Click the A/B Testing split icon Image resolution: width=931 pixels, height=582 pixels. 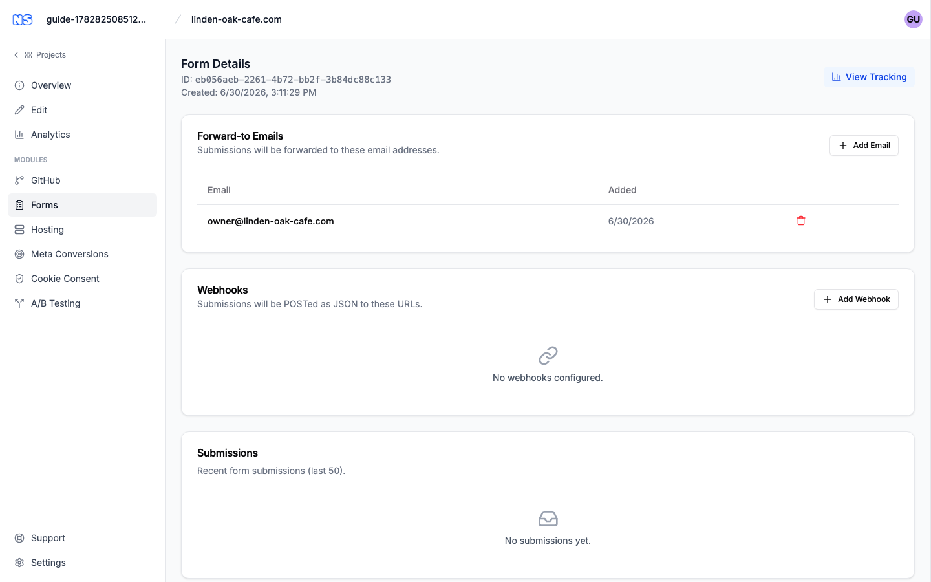tap(19, 303)
